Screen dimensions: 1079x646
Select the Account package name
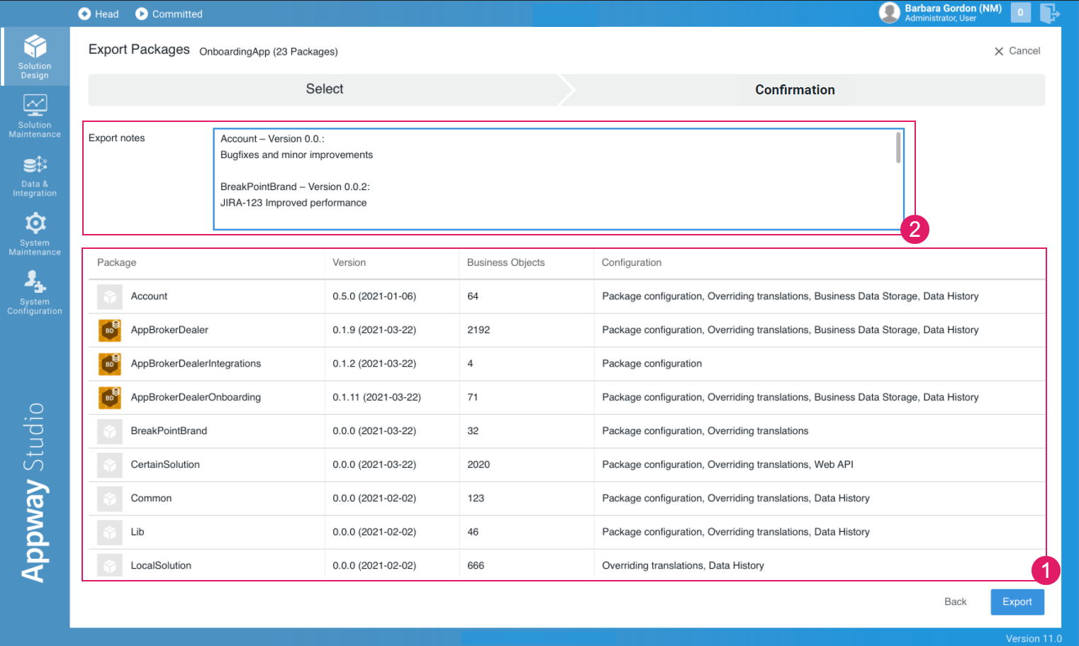pos(149,296)
